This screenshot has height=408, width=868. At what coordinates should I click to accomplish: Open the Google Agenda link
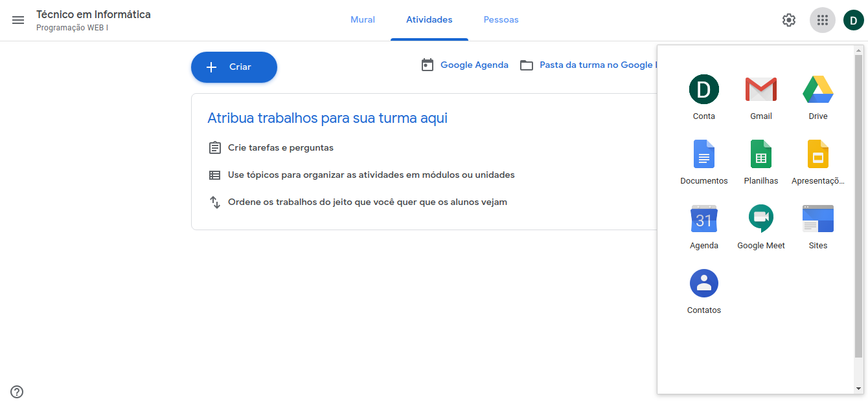[465, 65]
